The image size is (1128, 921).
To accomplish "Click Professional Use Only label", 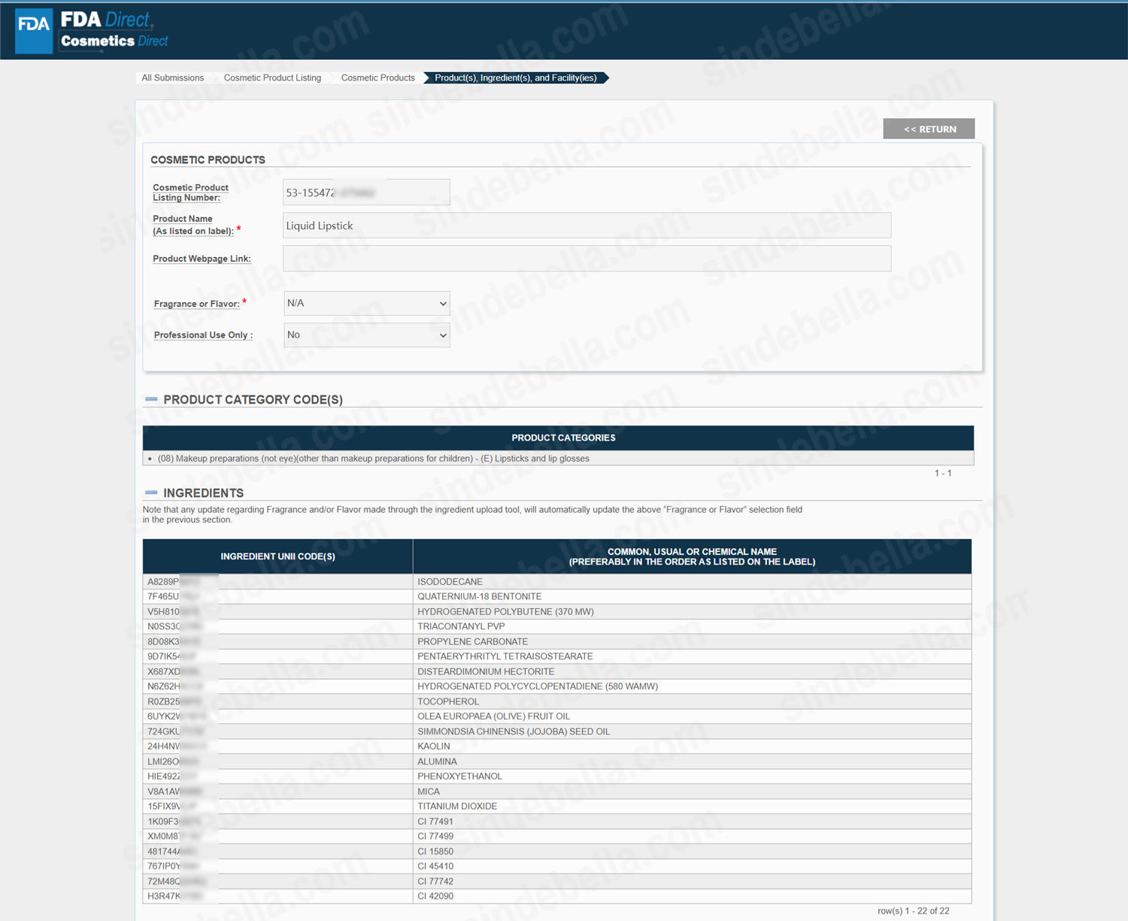I will 203,335.
